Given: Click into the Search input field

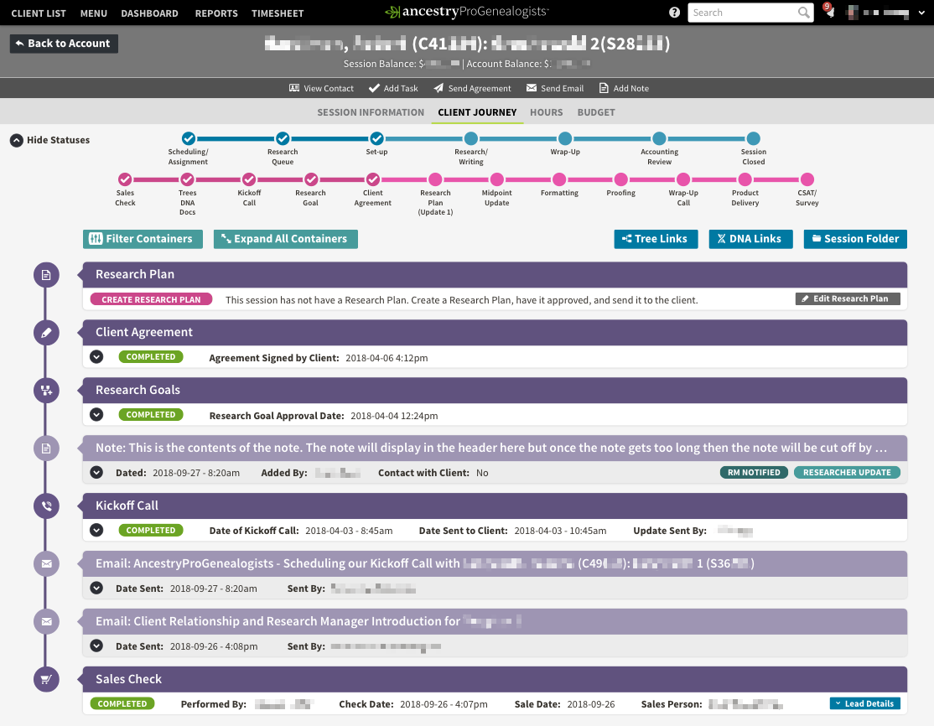Looking at the screenshot, I should [x=740, y=13].
